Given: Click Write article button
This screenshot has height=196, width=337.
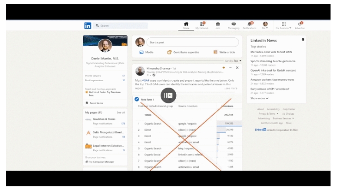Looking at the screenshot, I should [x=224, y=52].
